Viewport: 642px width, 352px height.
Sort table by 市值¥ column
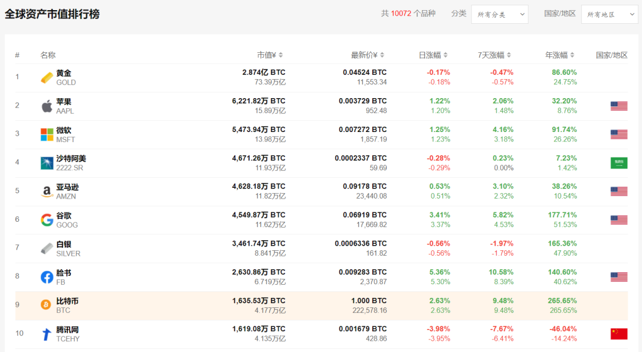pos(270,55)
